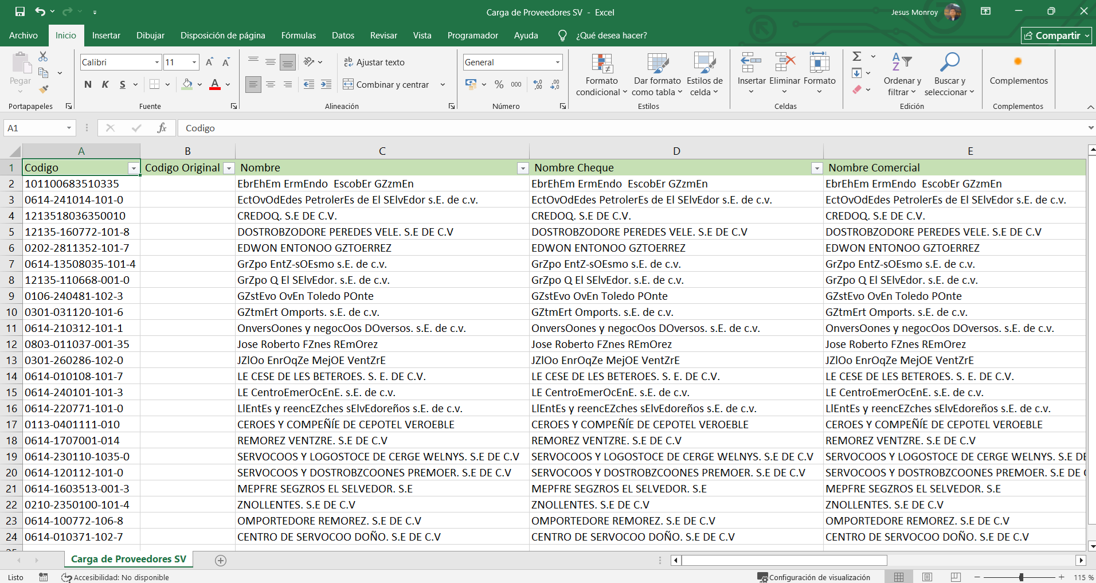Click the Autosuma icon
1096x583 pixels.
858,56
